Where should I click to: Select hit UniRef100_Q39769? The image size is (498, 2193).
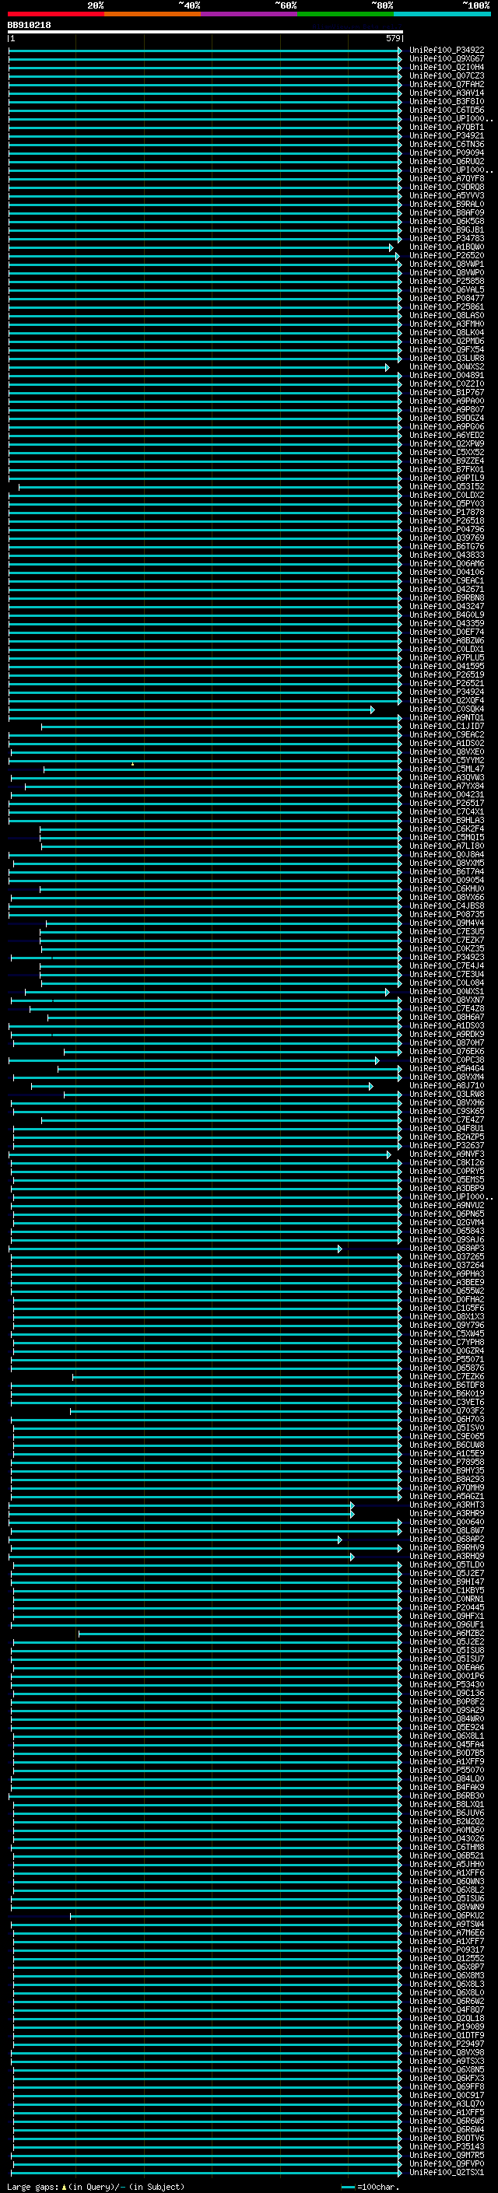(446, 538)
